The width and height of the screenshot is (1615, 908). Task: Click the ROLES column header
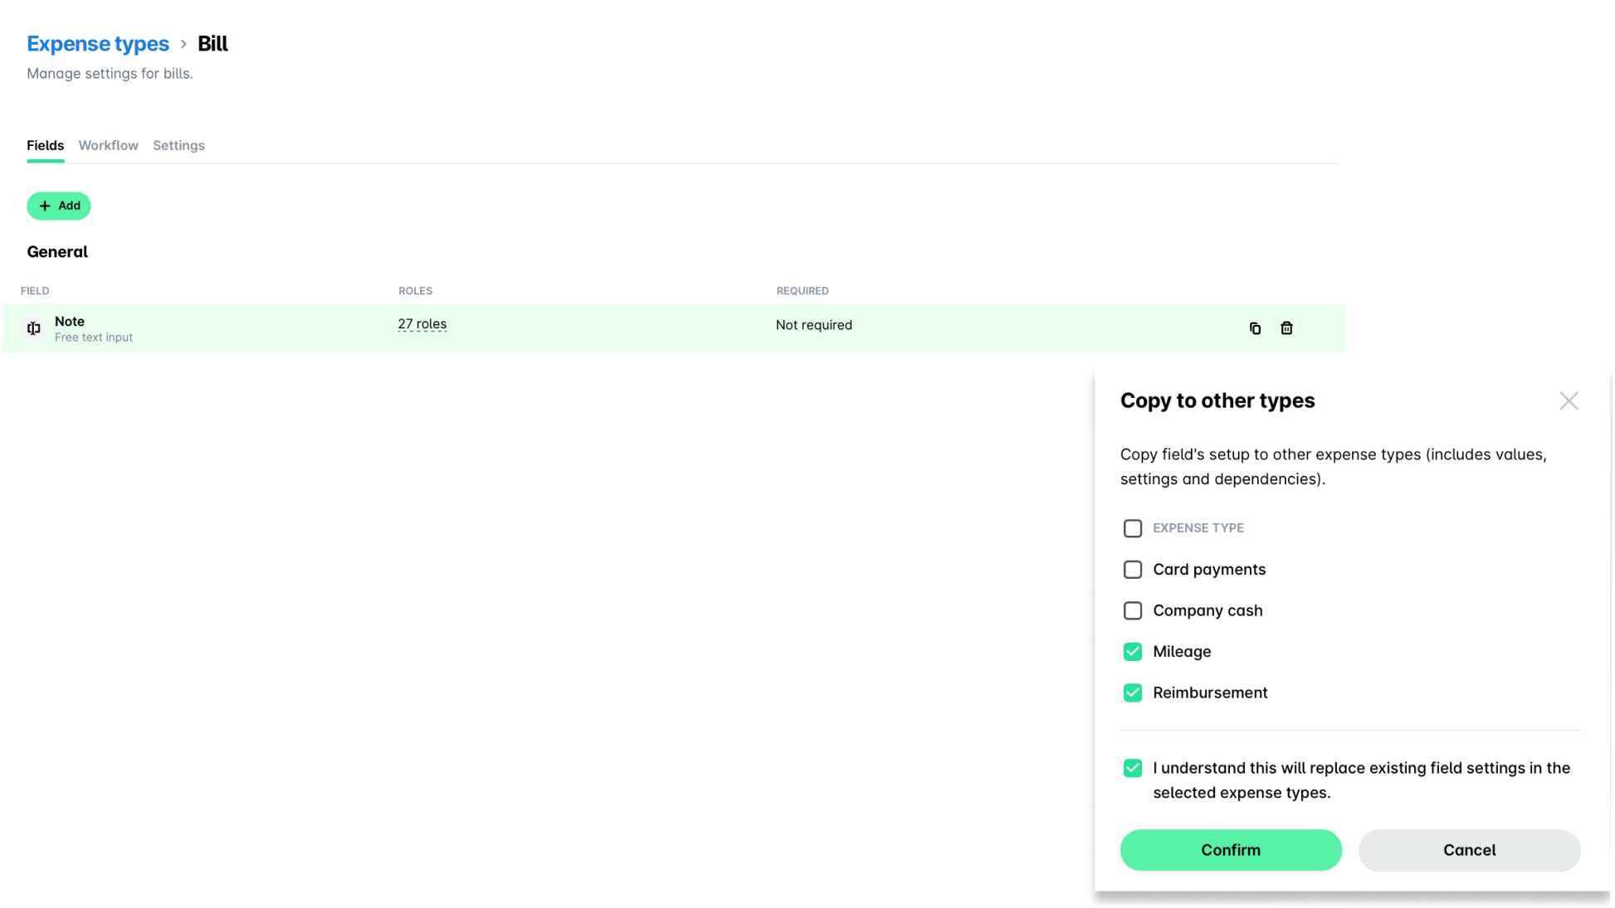click(415, 291)
